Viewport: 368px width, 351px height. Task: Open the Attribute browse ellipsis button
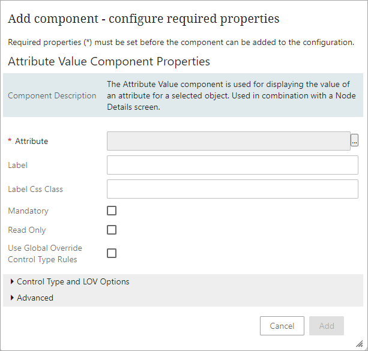(x=355, y=141)
